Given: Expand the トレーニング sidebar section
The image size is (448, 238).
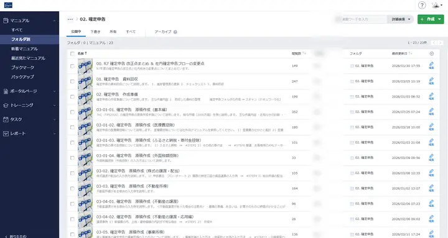Looking at the screenshot, I should [54, 105].
